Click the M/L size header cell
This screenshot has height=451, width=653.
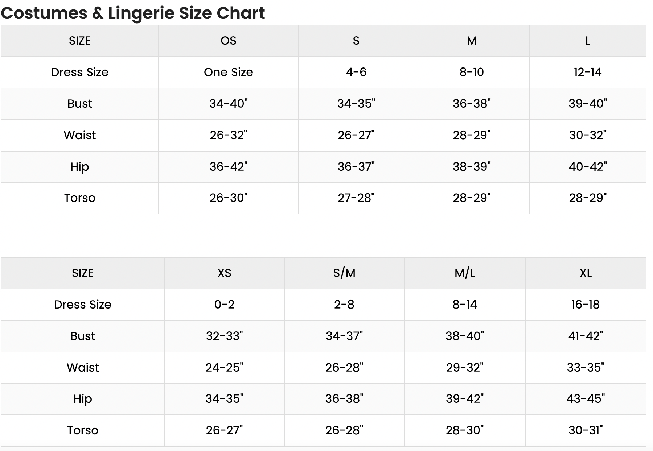tap(465, 273)
